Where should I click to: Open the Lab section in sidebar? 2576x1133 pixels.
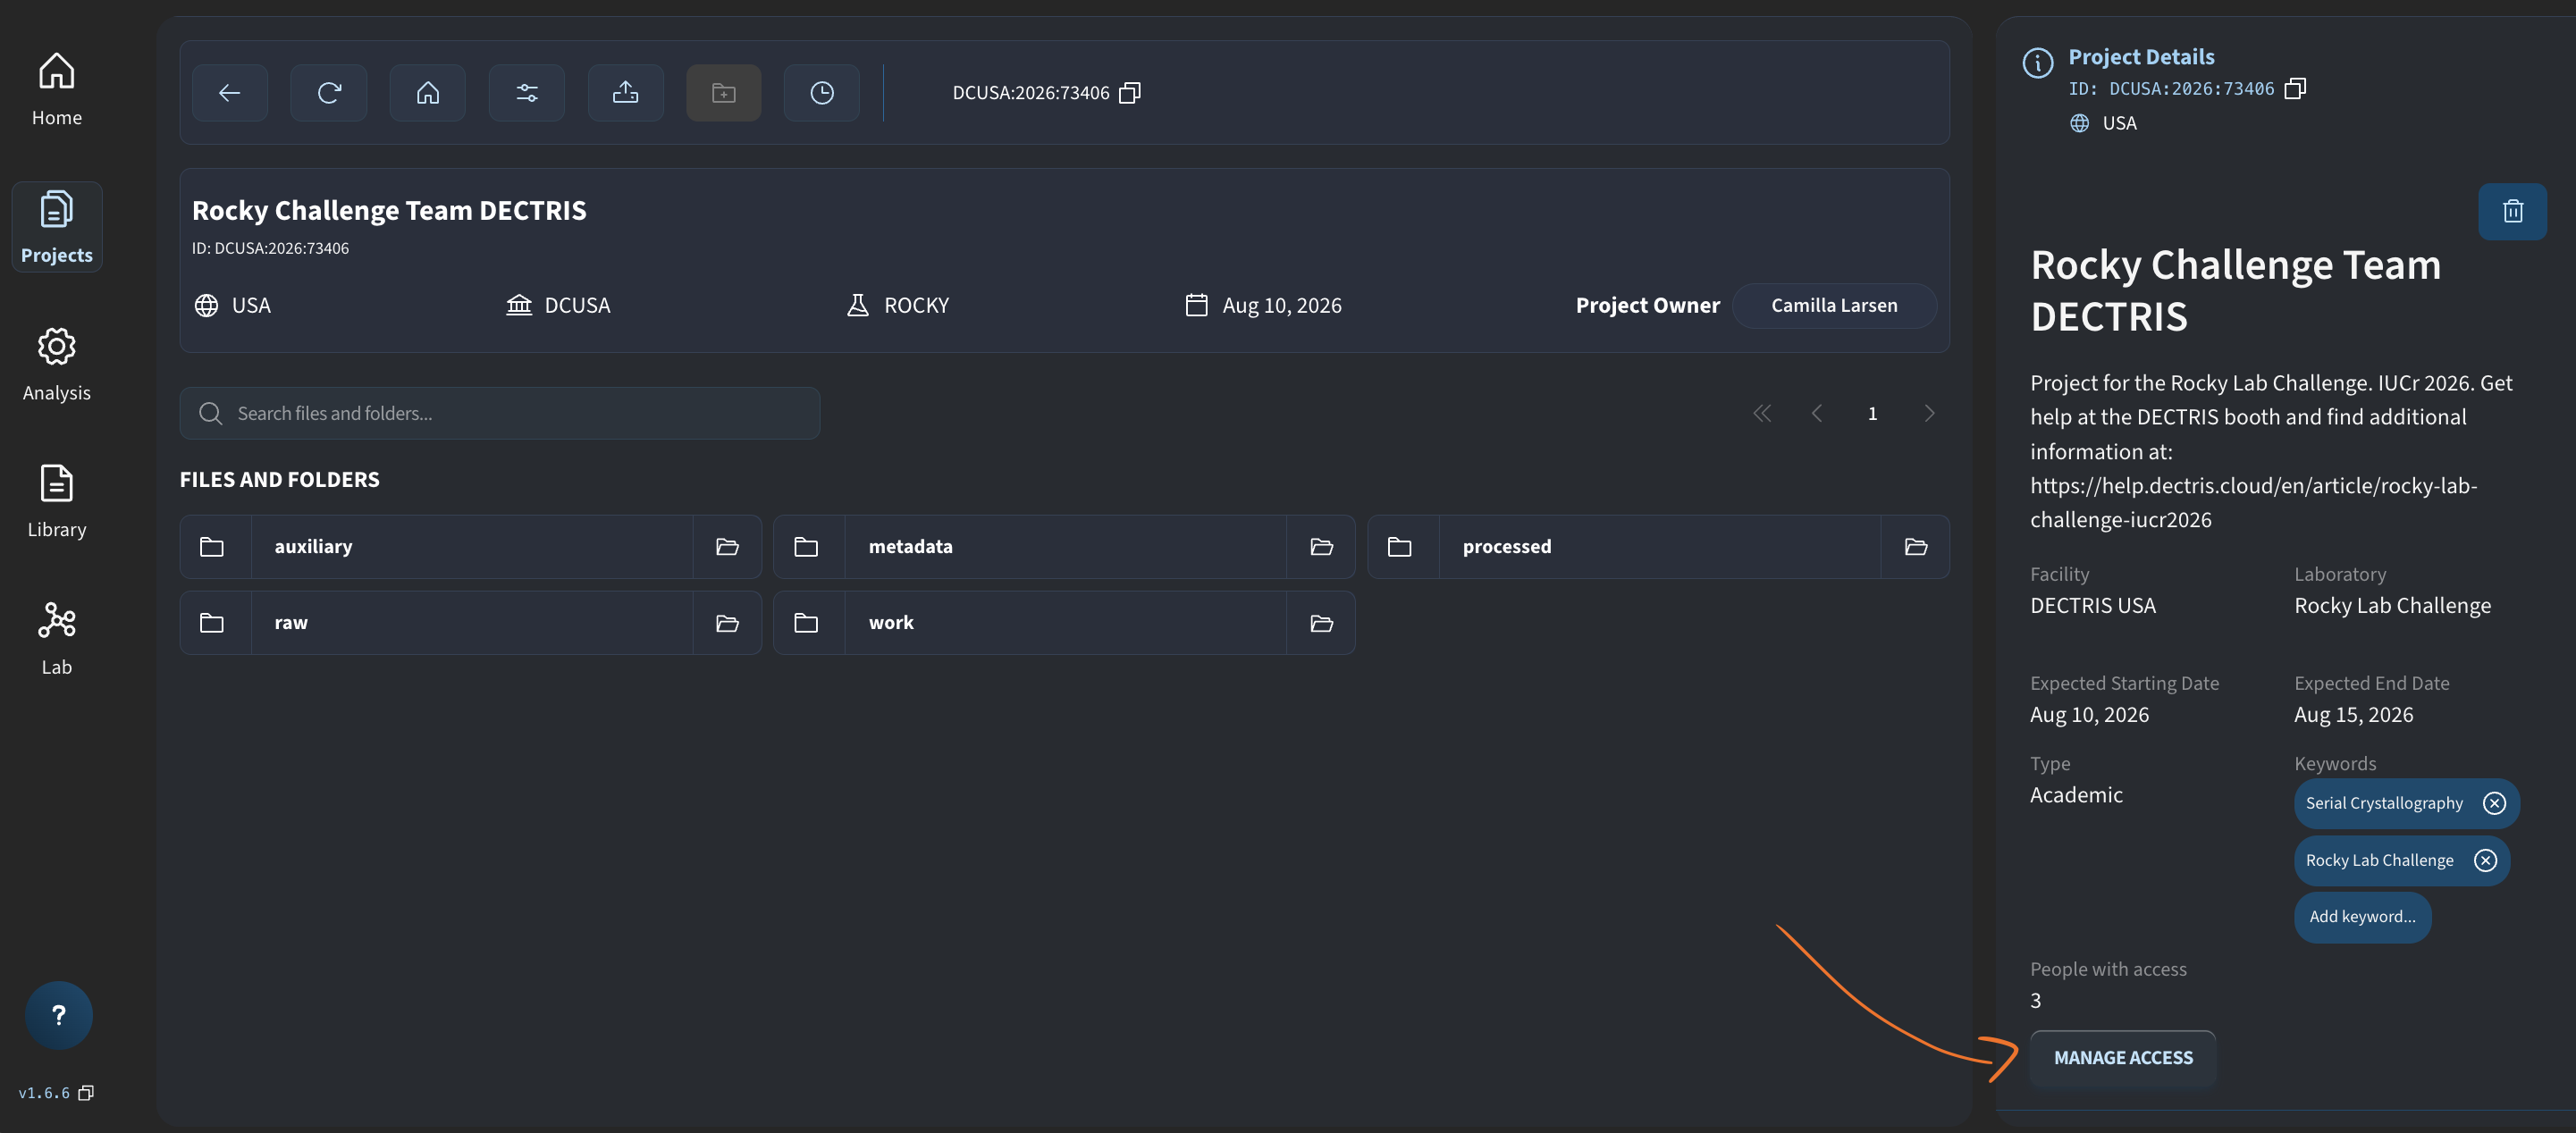[57, 638]
